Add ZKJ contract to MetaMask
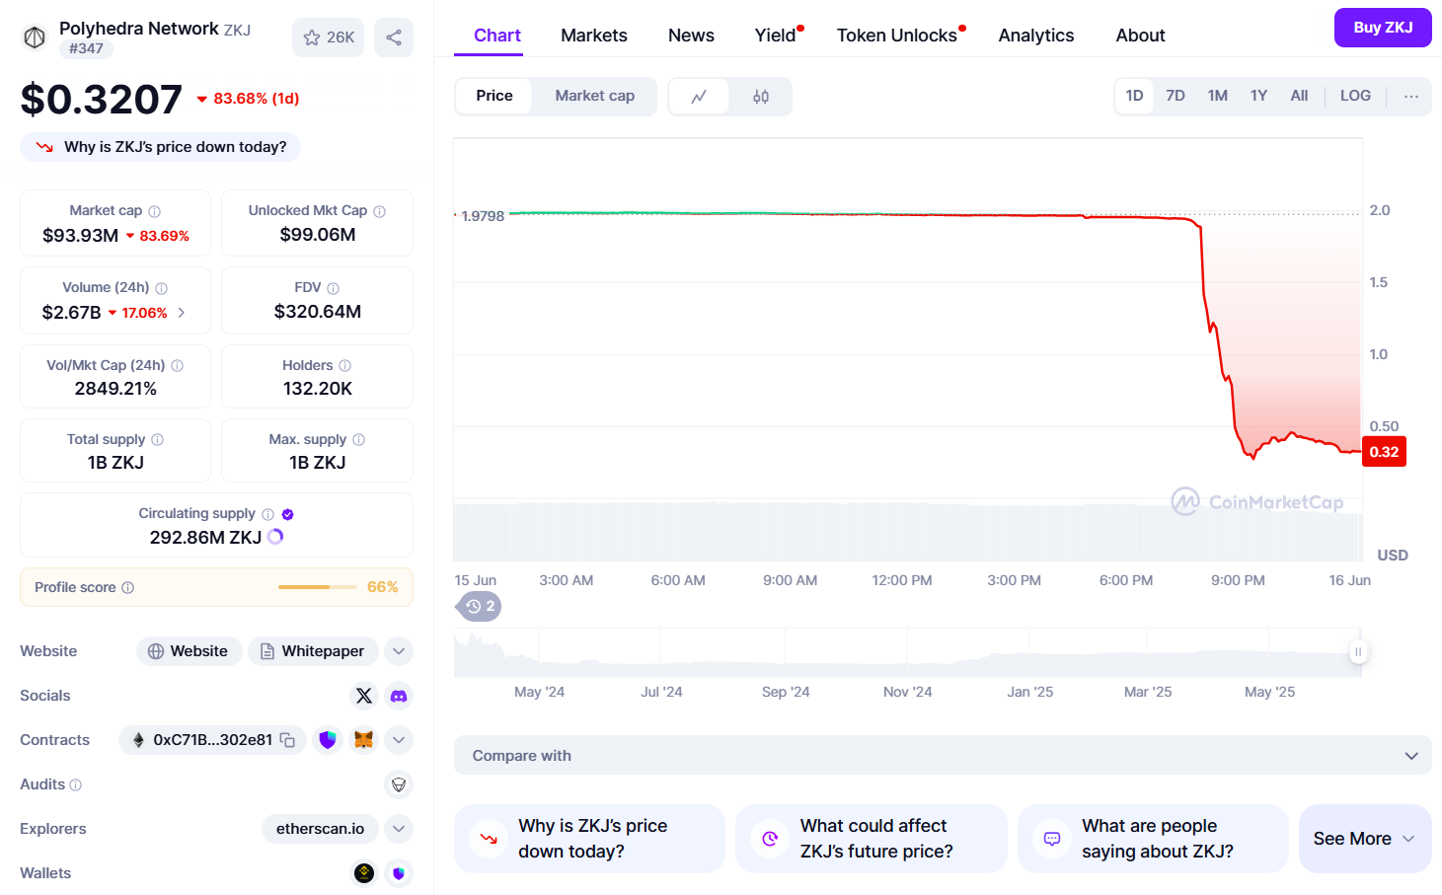Screen dimensions: 1442x895 [363, 739]
